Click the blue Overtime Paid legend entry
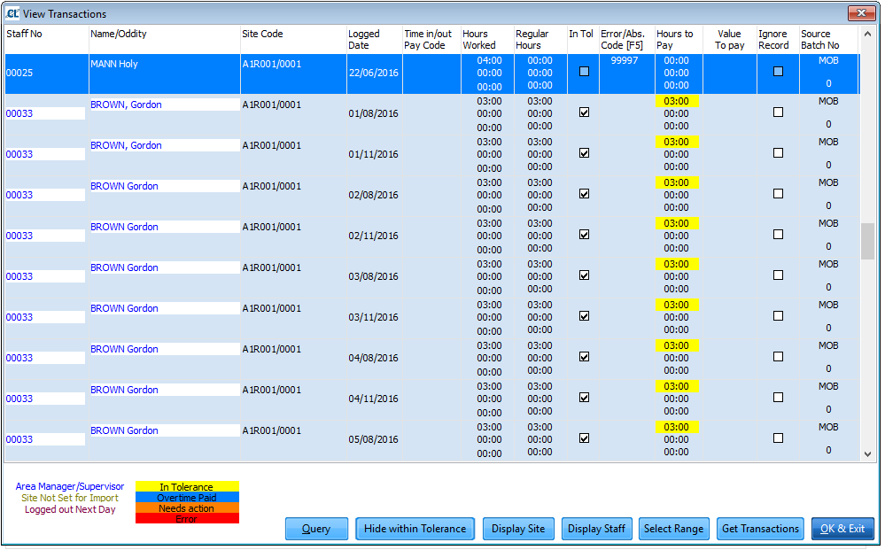This screenshot has height=550, width=885. [186, 497]
